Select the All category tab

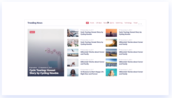click(x=87, y=23)
